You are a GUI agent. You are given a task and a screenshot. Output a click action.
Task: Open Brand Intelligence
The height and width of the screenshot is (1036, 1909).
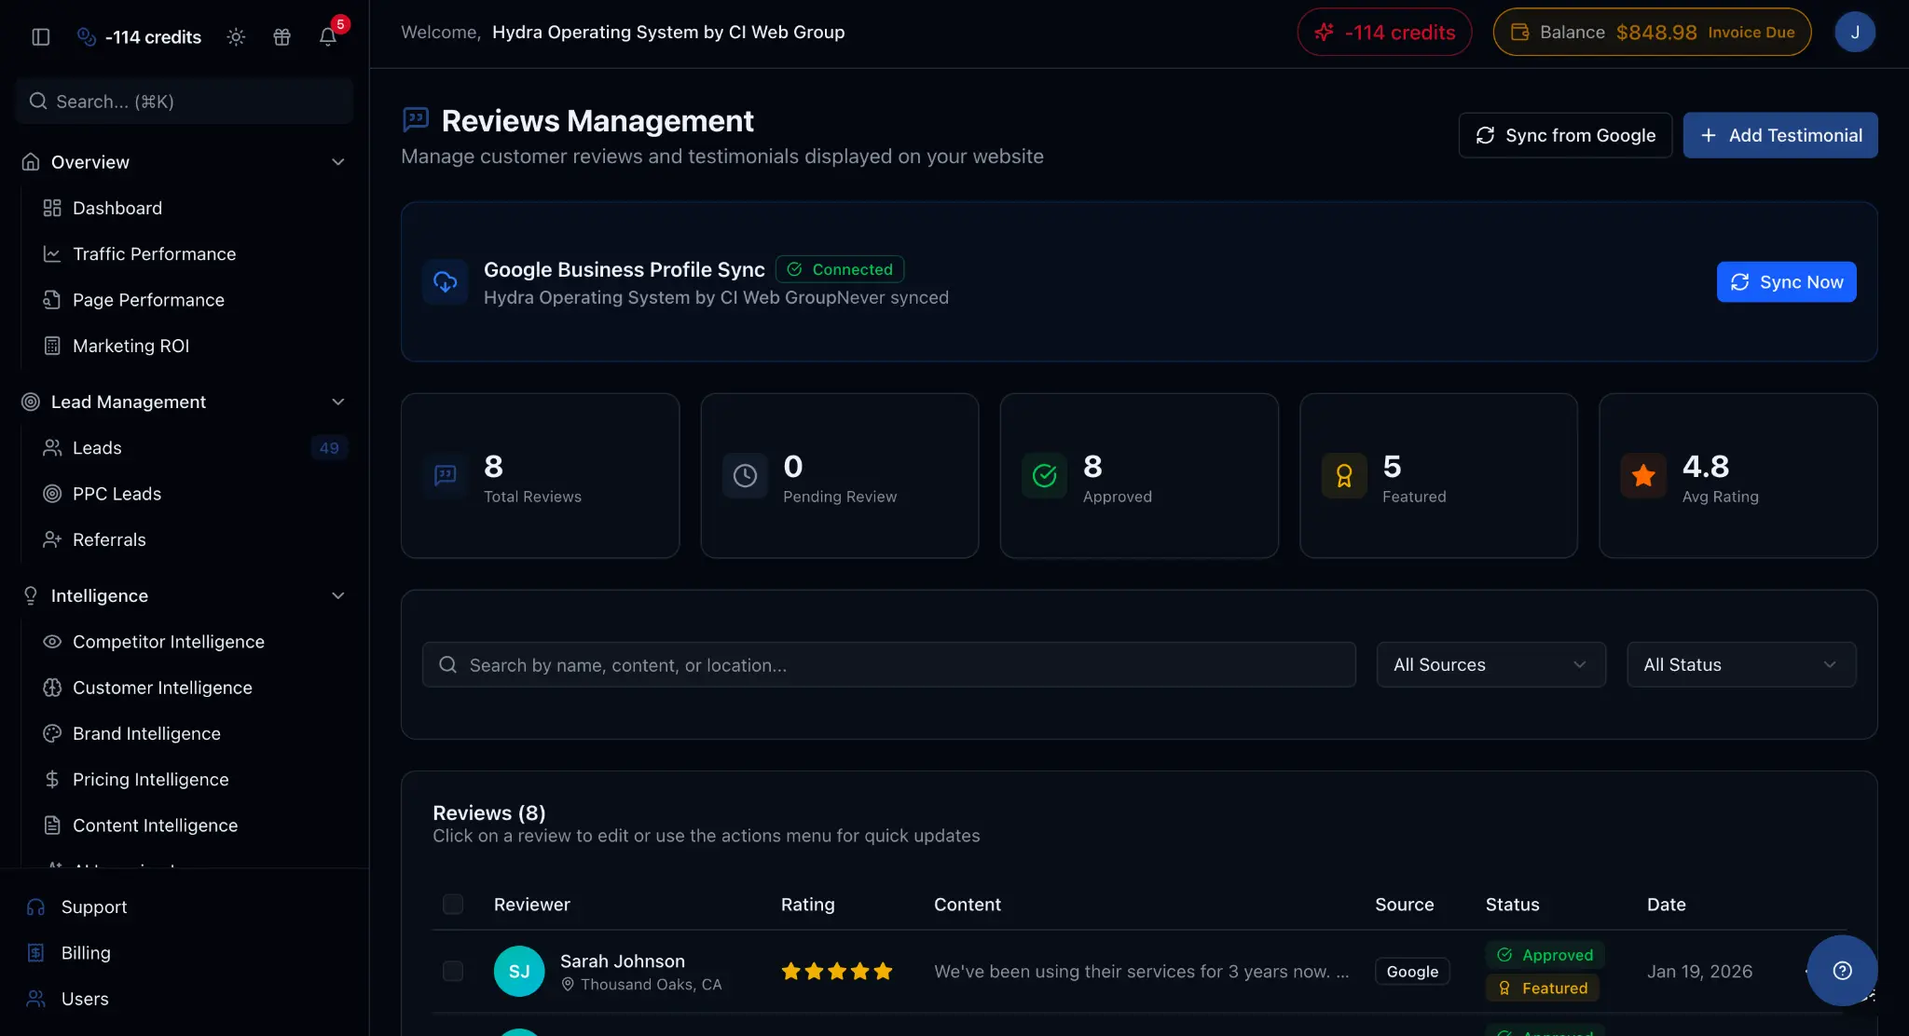(x=132, y=733)
